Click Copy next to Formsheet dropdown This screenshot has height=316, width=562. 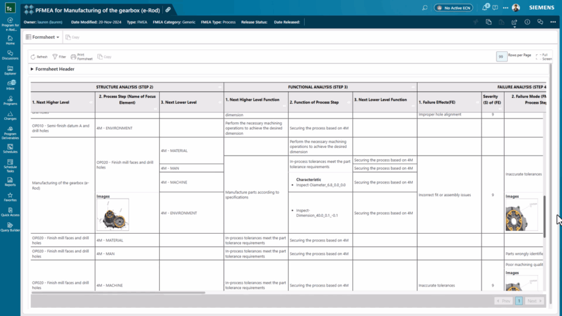(x=72, y=37)
